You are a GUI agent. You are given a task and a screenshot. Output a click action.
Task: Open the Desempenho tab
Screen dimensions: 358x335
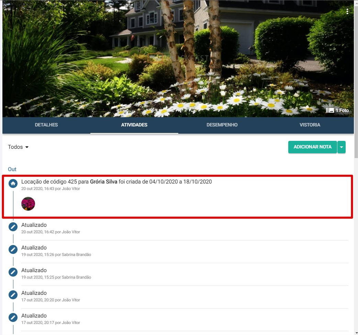pyautogui.click(x=222, y=125)
